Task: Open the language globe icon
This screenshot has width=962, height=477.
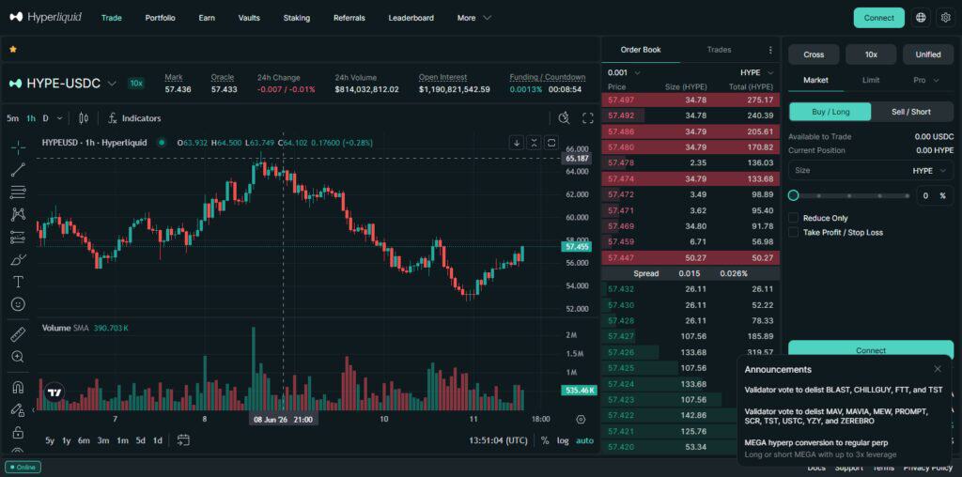Action: [921, 18]
